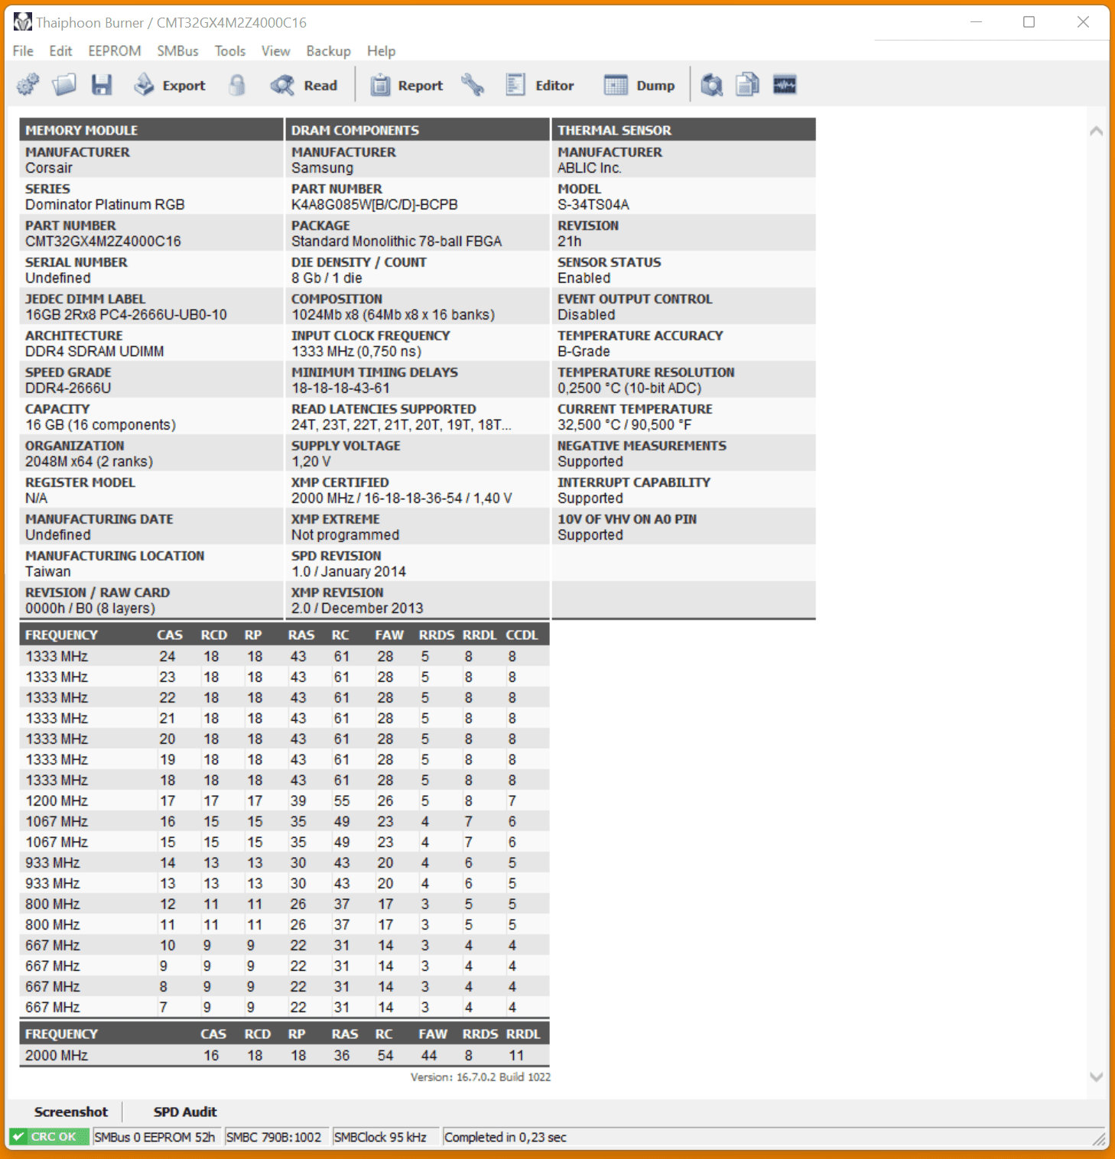The image size is (1115, 1159).
Task: Click the DRAM COMPONENTS column header
Action: point(417,130)
